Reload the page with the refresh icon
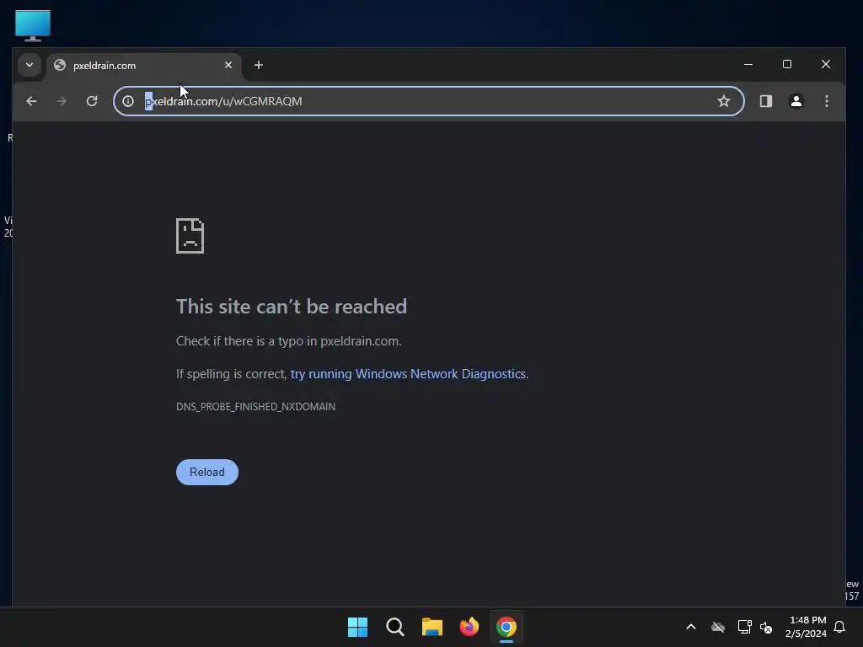The image size is (863, 647). point(92,101)
